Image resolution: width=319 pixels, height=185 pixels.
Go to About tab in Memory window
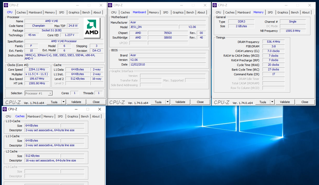coord(306,12)
